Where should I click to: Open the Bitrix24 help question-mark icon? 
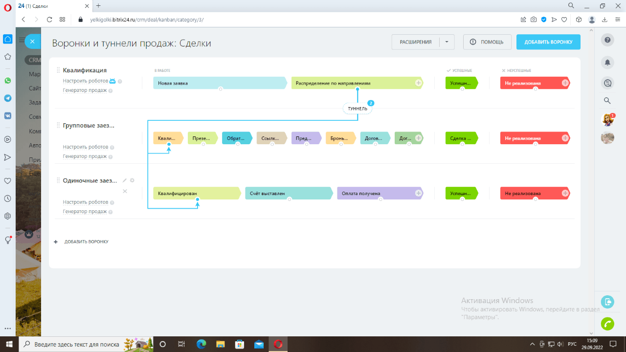click(607, 40)
